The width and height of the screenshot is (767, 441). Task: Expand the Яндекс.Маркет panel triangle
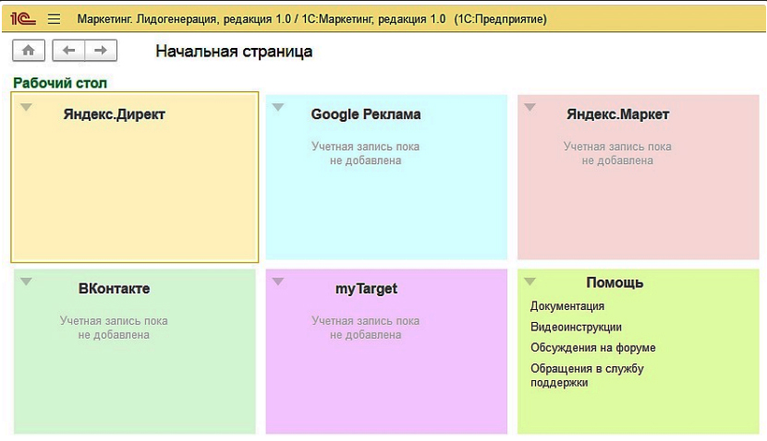(530, 107)
